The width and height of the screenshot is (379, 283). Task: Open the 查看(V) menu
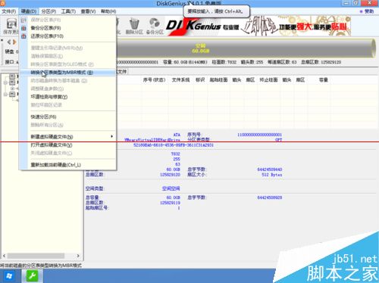pyautogui.click(x=88, y=11)
